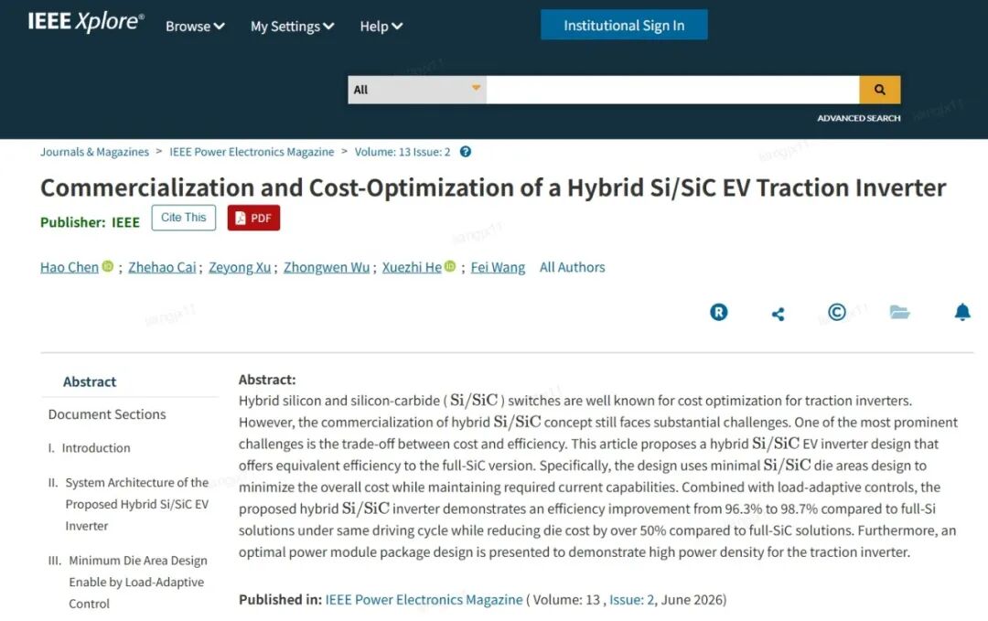The width and height of the screenshot is (988, 621).
Task: Open the Help menu
Action: point(381,27)
